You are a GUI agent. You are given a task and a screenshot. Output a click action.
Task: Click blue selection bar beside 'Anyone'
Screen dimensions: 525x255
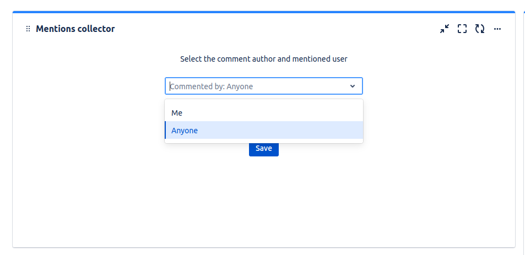[165, 131]
